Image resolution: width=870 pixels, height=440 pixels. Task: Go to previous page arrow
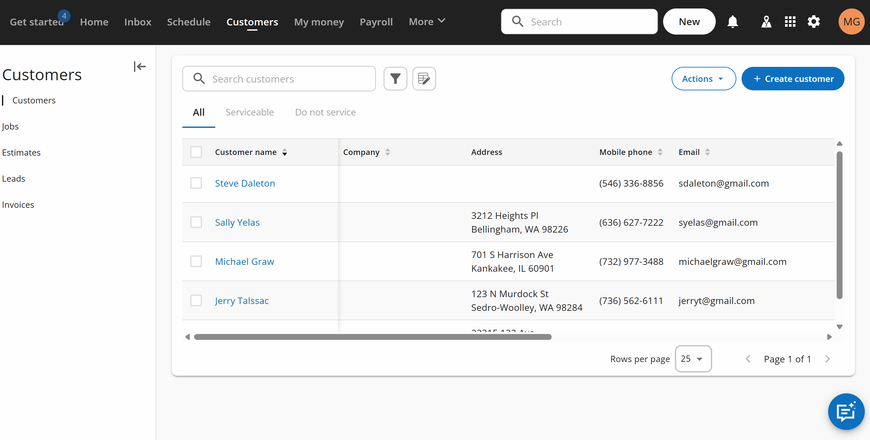click(x=748, y=359)
